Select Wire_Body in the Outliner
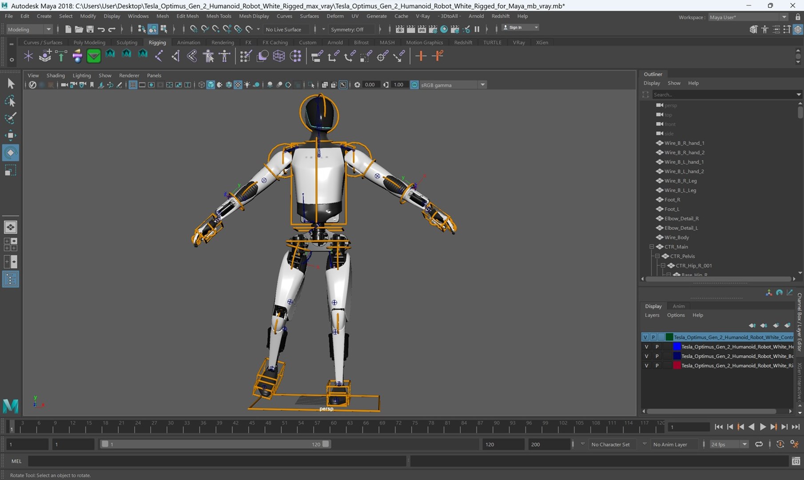This screenshot has width=804, height=480. pos(677,237)
